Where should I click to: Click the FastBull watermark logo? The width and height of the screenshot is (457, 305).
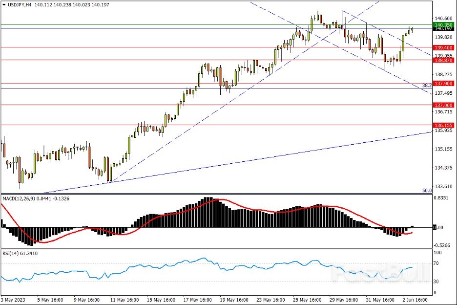(x=381, y=276)
